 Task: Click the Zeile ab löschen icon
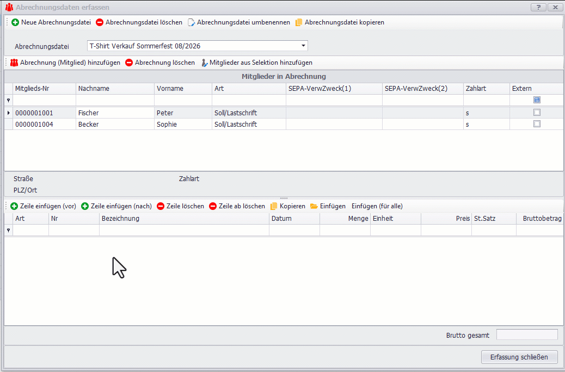coord(213,206)
